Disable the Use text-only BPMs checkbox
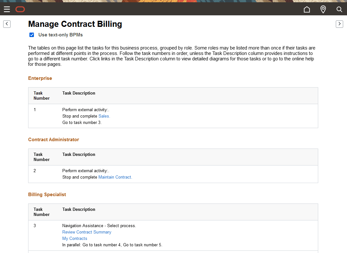347x253 pixels. tap(32, 35)
